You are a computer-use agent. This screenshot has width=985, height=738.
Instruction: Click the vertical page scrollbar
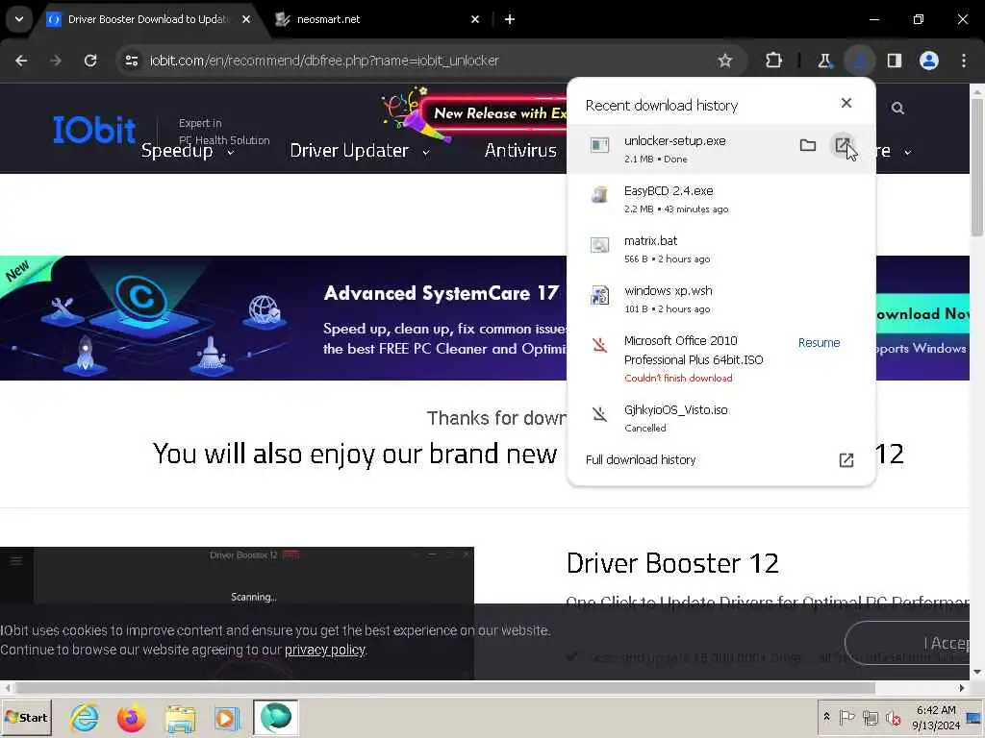pos(977,167)
